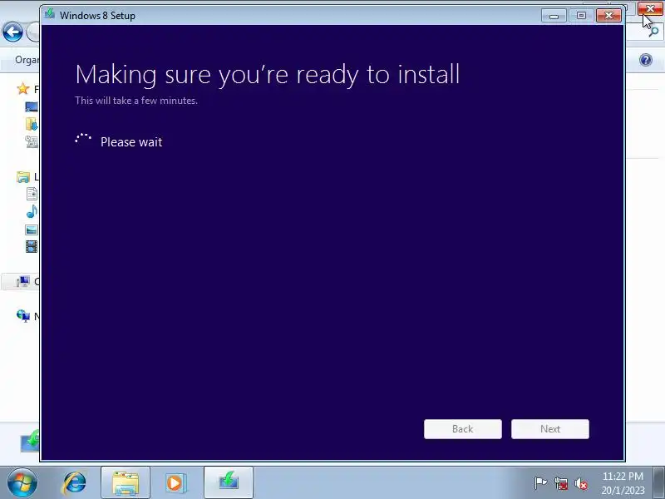This screenshot has height=499, width=665.
Task: Select the Videos library film icon
Action: [x=32, y=246]
